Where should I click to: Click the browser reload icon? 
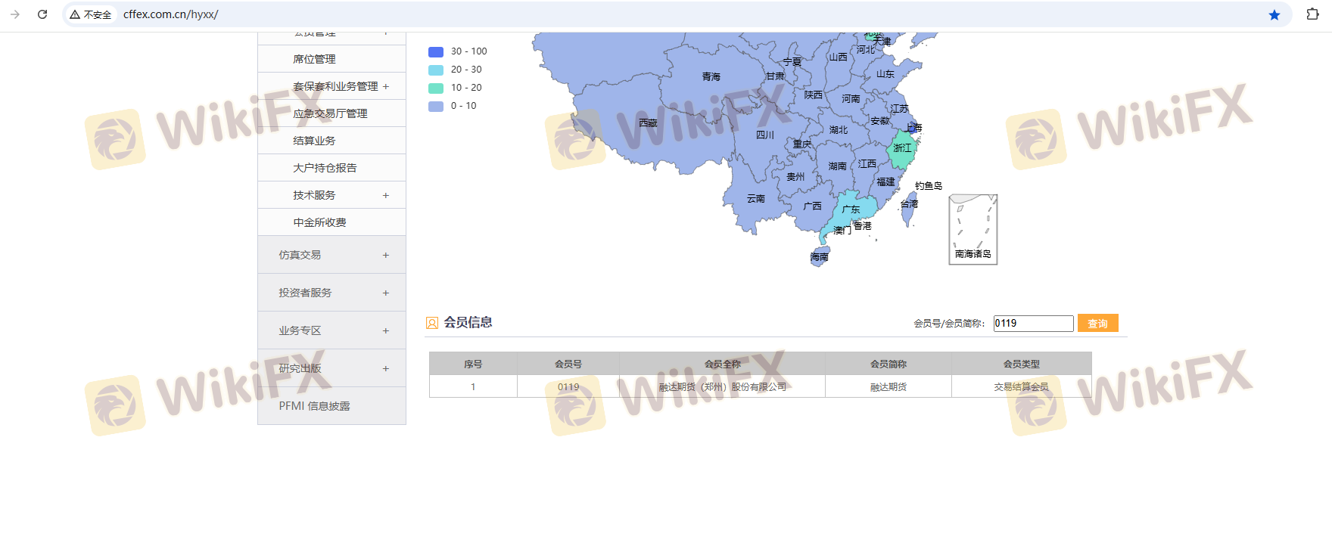(x=42, y=14)
